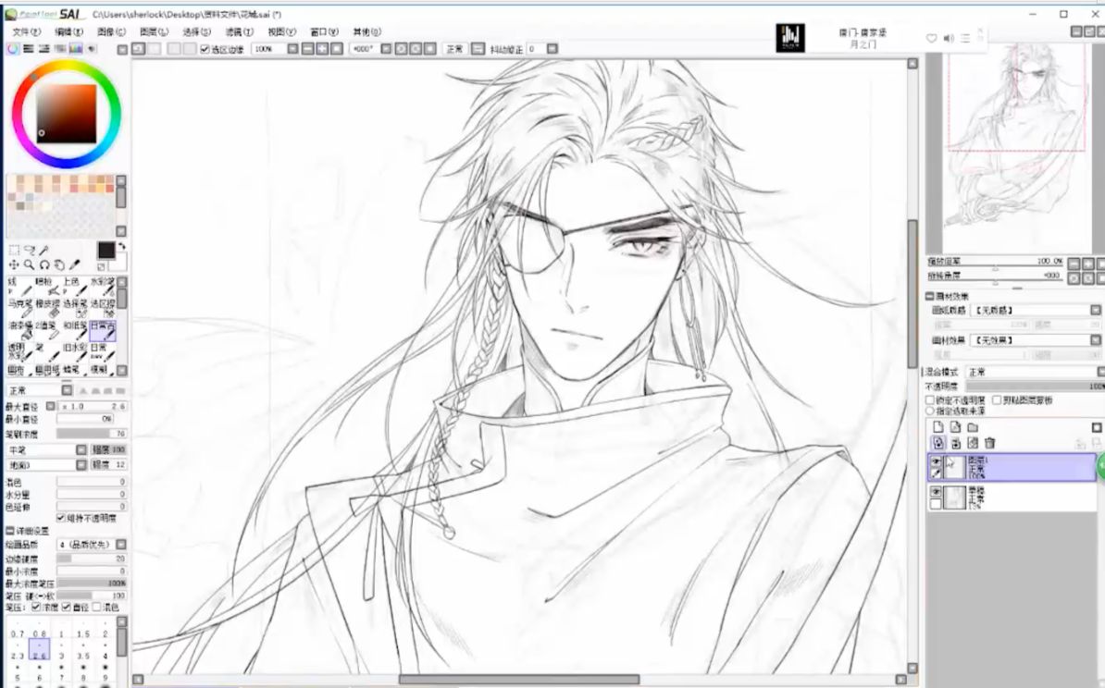Create a new layer folder
Screen dimensions: 1105x688
tap(973, 426)
